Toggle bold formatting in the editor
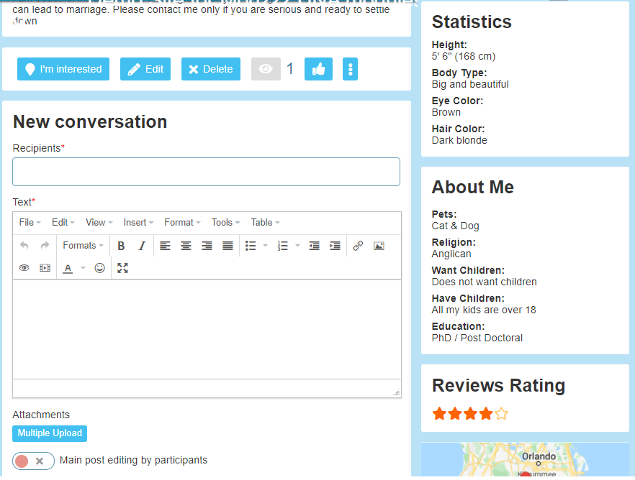 (121, 246)
